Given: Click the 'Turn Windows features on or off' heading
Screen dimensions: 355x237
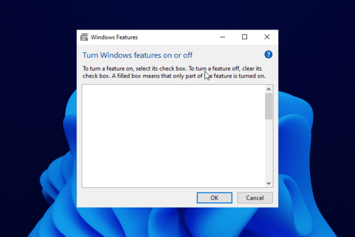Looking at the screenshot, I should click(x=137, y=55).
